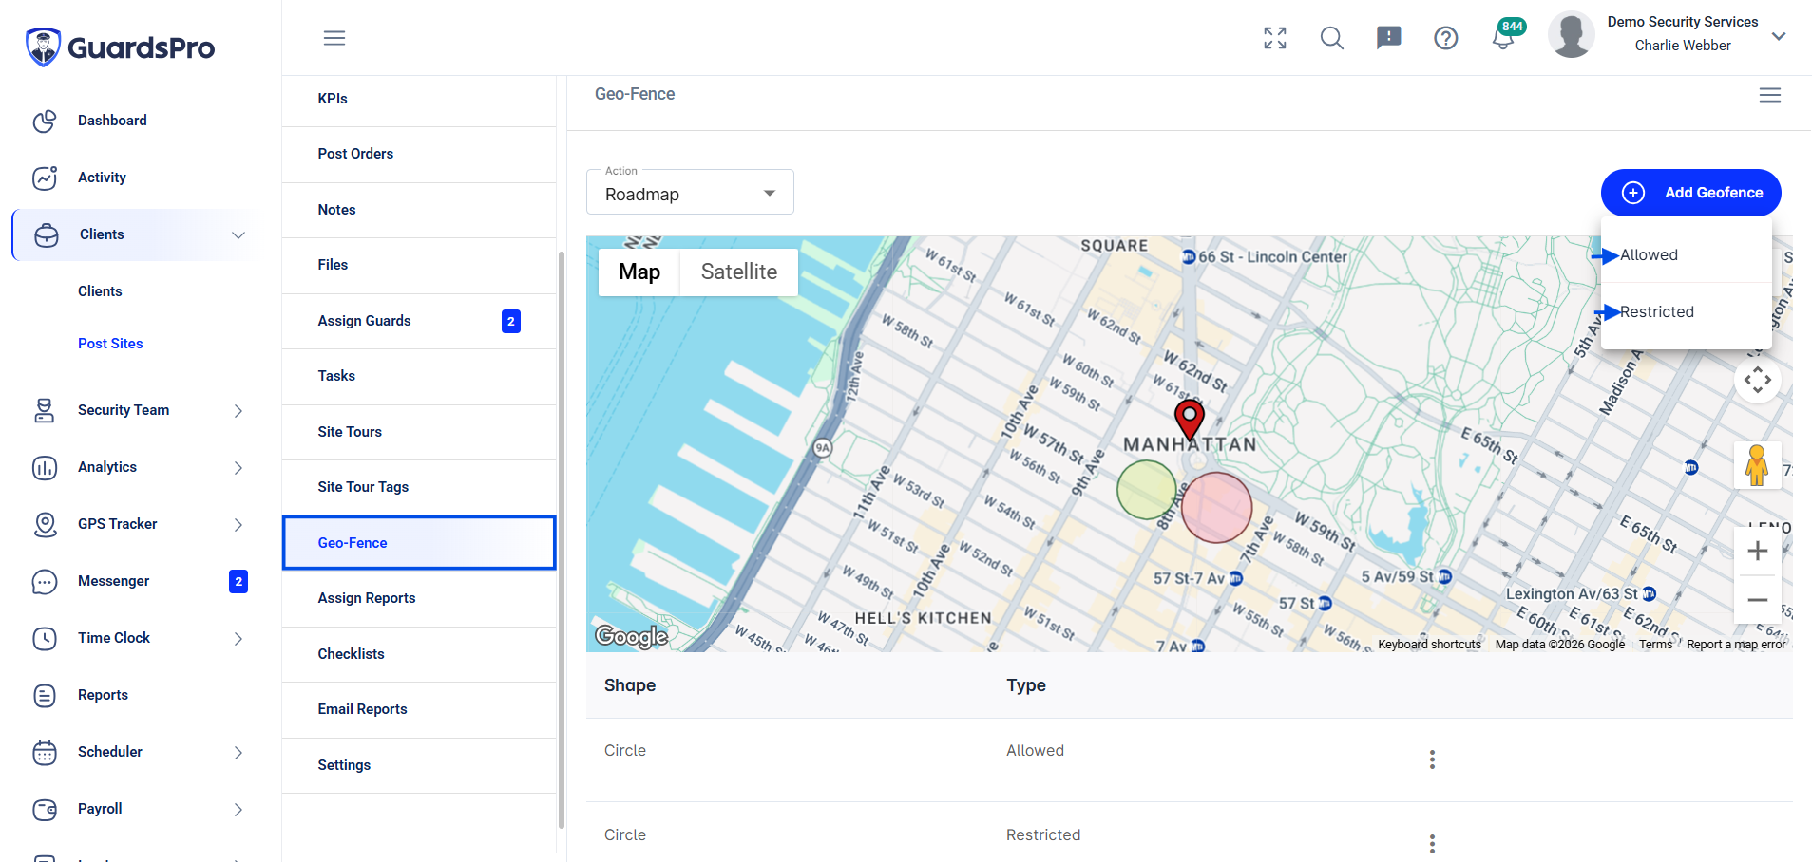Click the red restricted geofence circle
This screenshot has width=1812, height=862.
[1216, 507]
